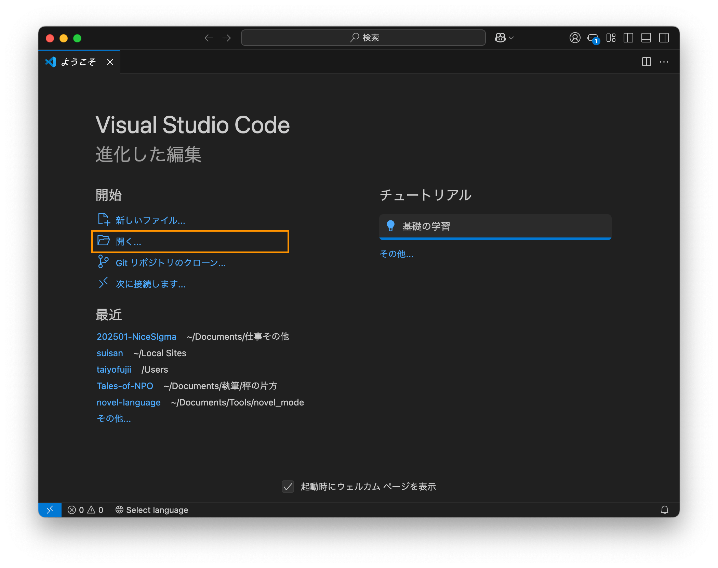Click the 開く... link
This screenshot has height=568, width=718.
click(x=129, y=242)
